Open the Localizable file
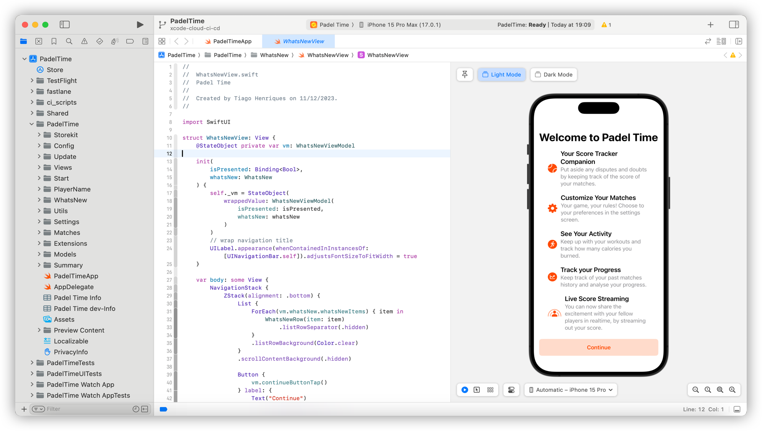This screenshot has width=762, height=431. [x=71, y=341]
